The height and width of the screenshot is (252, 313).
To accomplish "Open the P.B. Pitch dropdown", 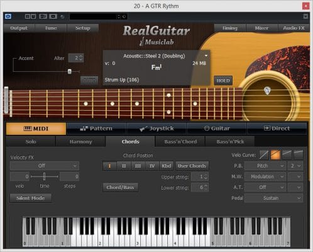I will point(265,166).
